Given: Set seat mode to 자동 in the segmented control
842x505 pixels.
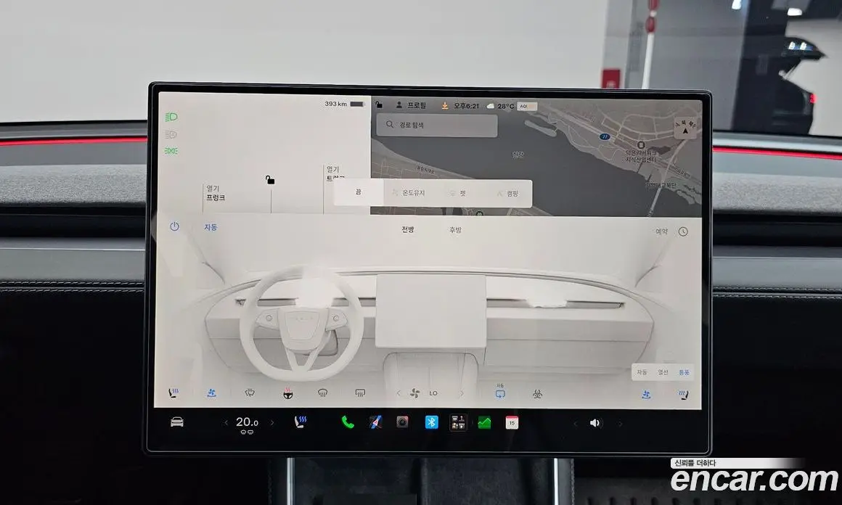Looking at the screenshot, I should click(642, 372).
